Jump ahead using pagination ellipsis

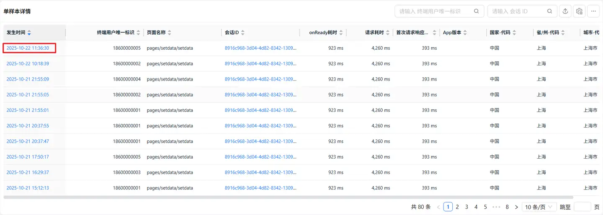497,207
